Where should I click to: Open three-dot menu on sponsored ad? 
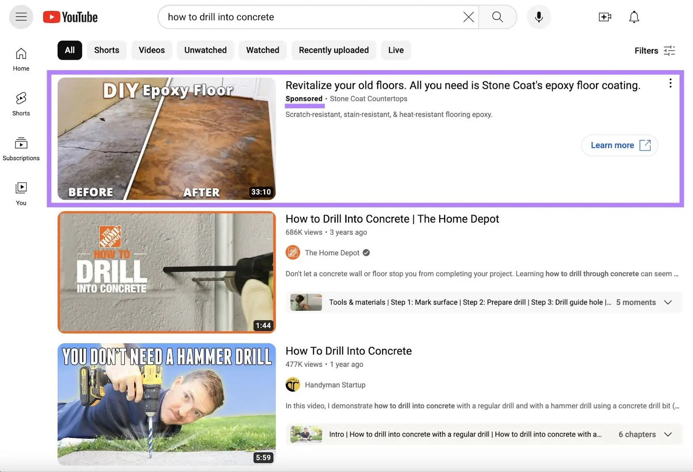coord(670,83)
